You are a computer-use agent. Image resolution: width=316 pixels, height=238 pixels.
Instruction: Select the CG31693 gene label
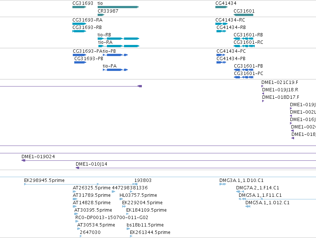pyautogui.click(x=83, y=3)
